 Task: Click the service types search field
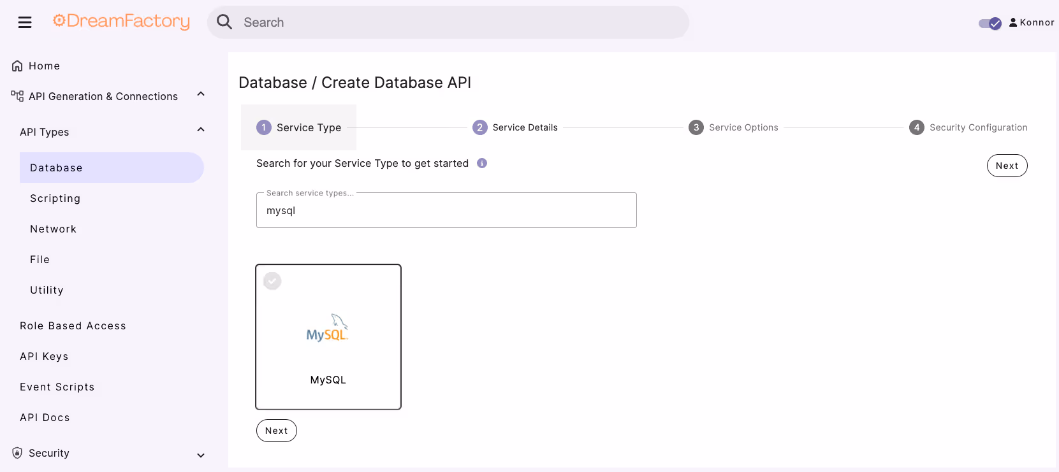coord(446,210)
